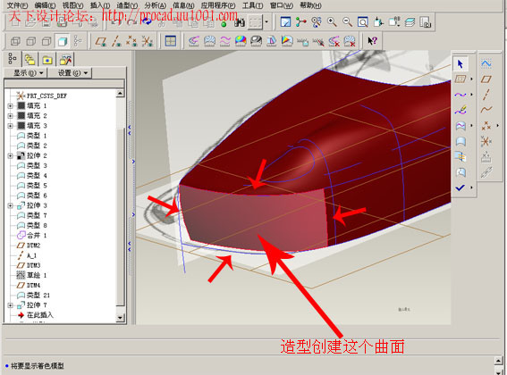Click the zoom in magnifier icon

(x=332, y=22)
